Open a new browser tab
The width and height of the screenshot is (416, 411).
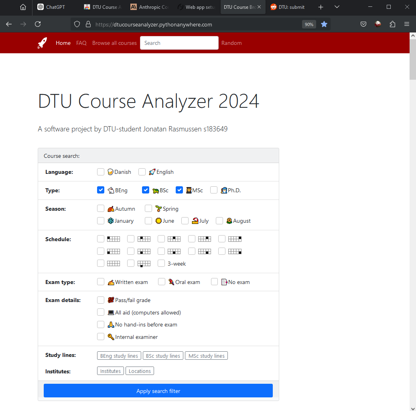(321, 7)
